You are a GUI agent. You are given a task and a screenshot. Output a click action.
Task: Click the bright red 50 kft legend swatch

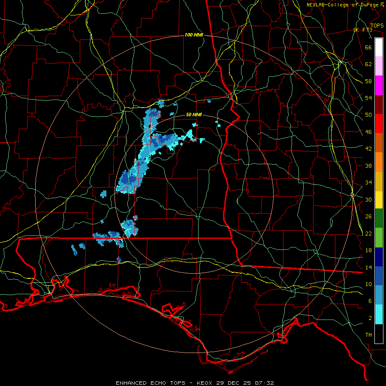(379, 124)
